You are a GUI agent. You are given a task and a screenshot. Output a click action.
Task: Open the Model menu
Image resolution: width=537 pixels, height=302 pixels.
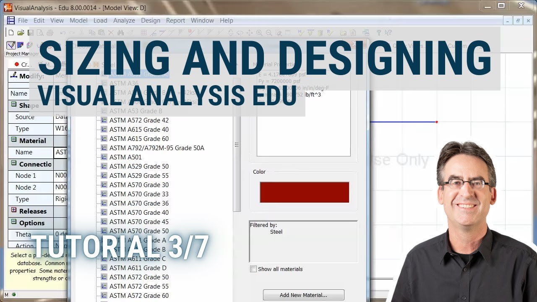click(x=78, y=21)
